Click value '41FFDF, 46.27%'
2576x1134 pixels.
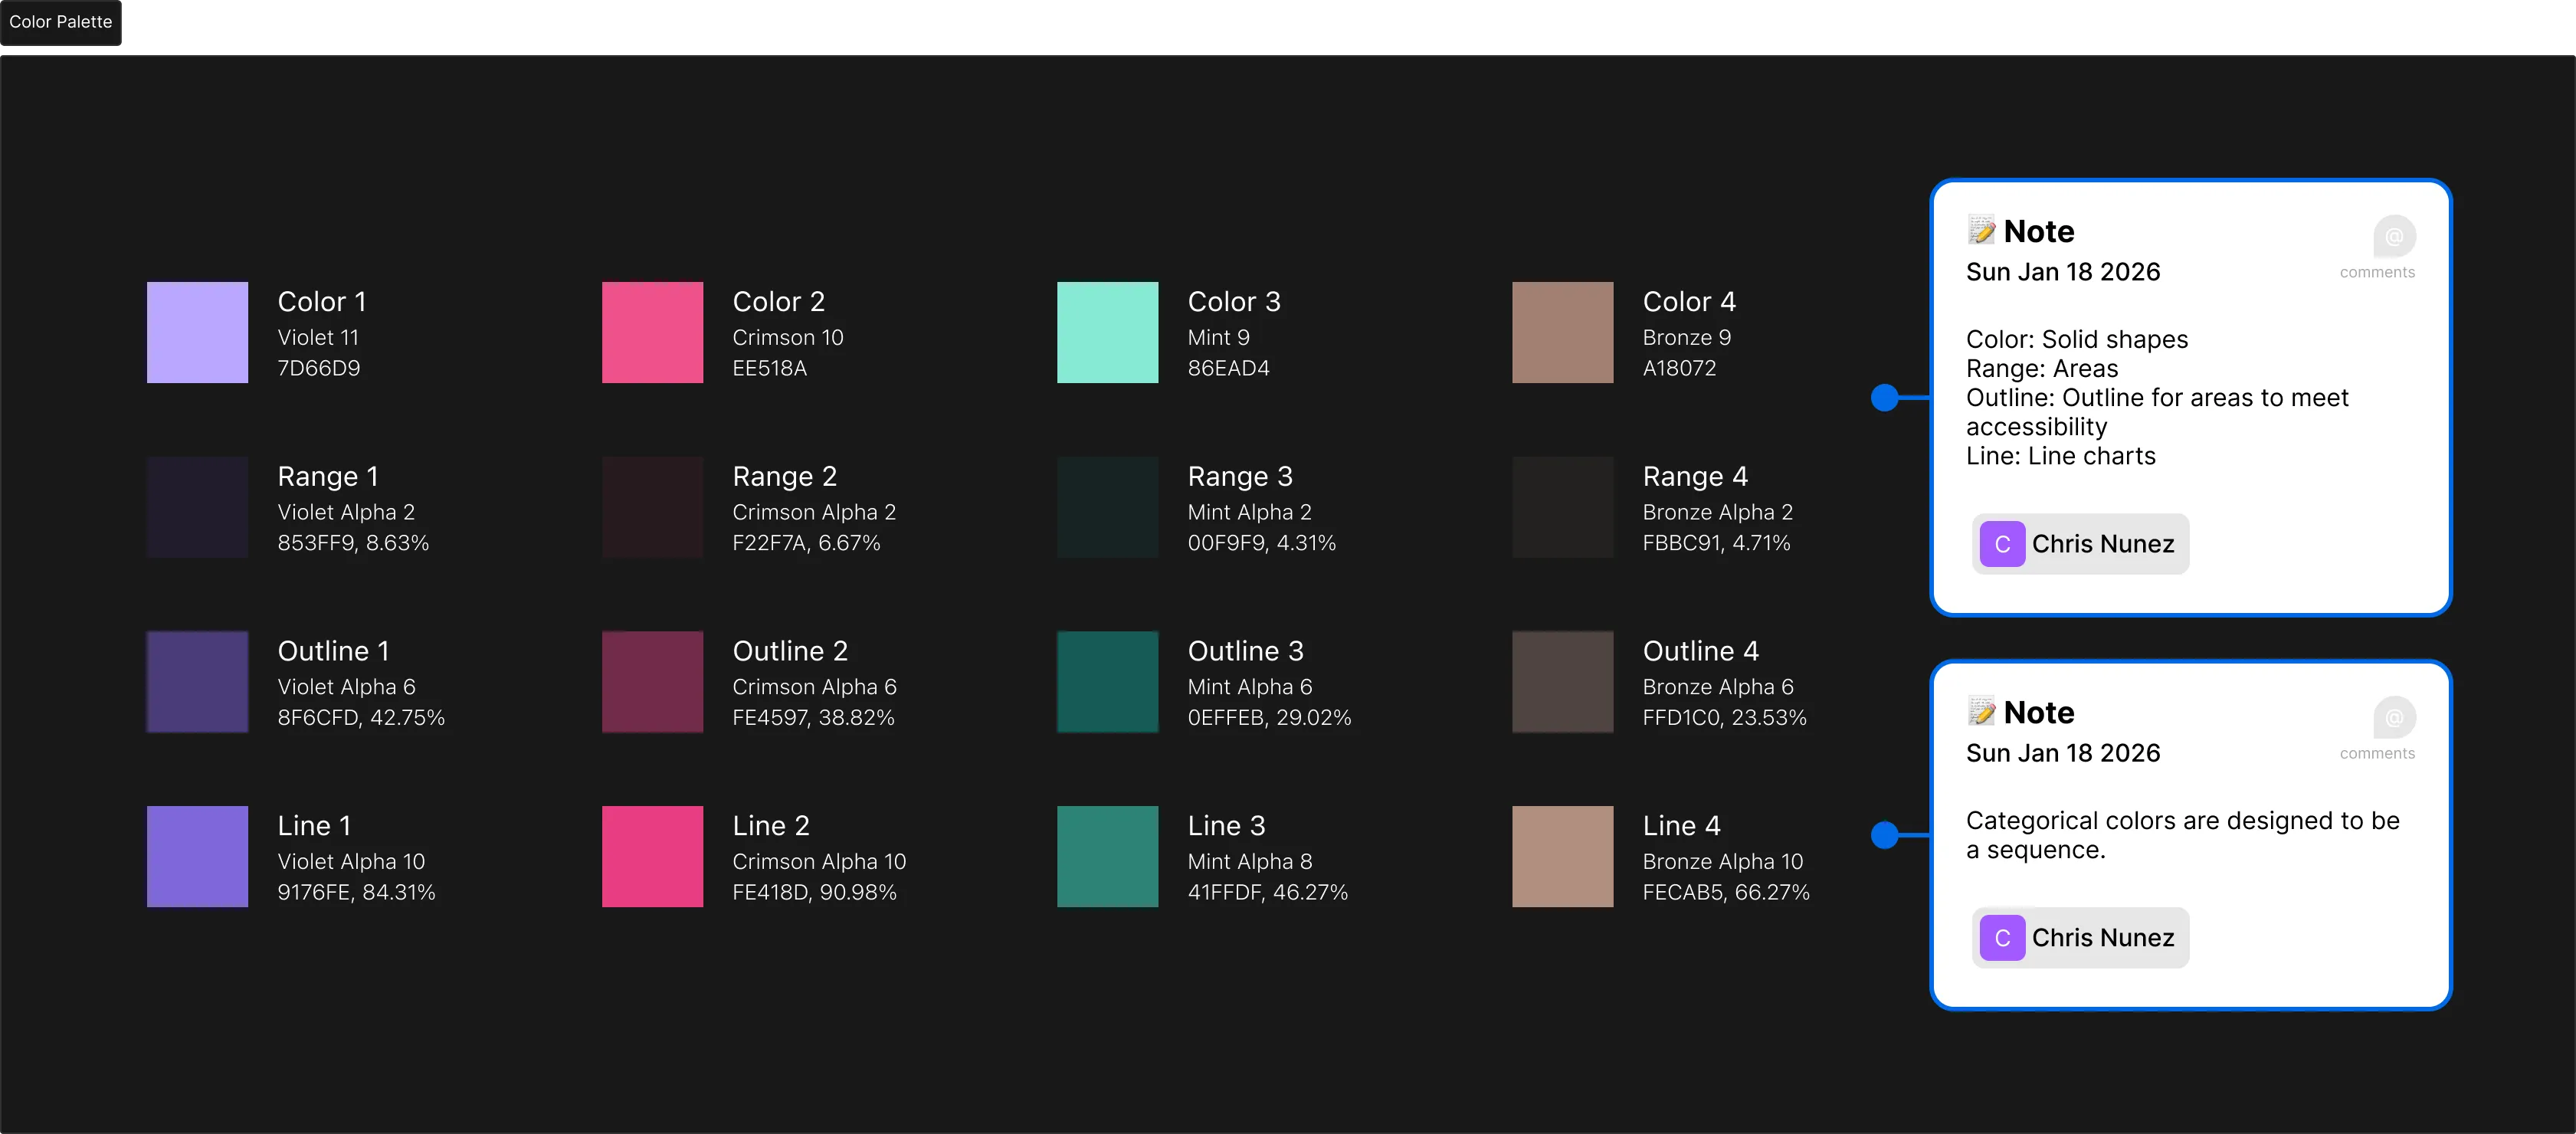tap(1267, 892)
